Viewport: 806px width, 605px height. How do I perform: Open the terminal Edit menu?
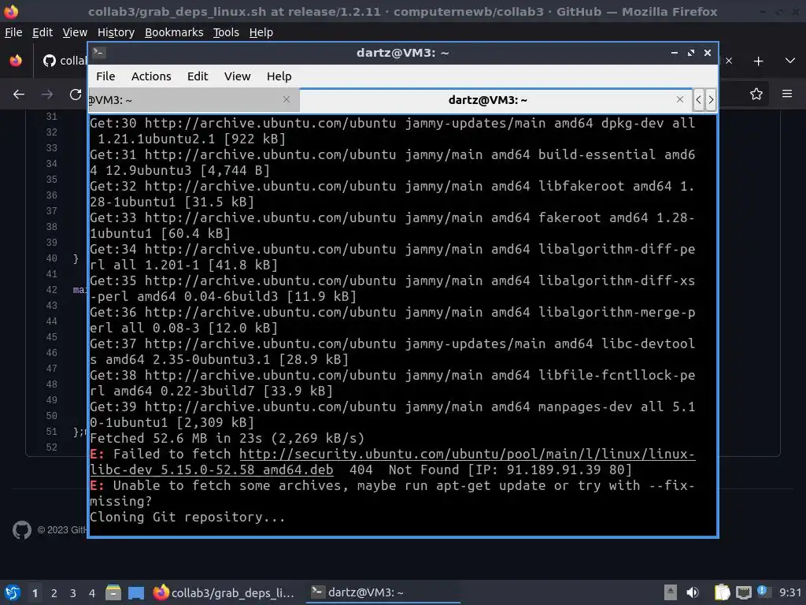(198, 76)
